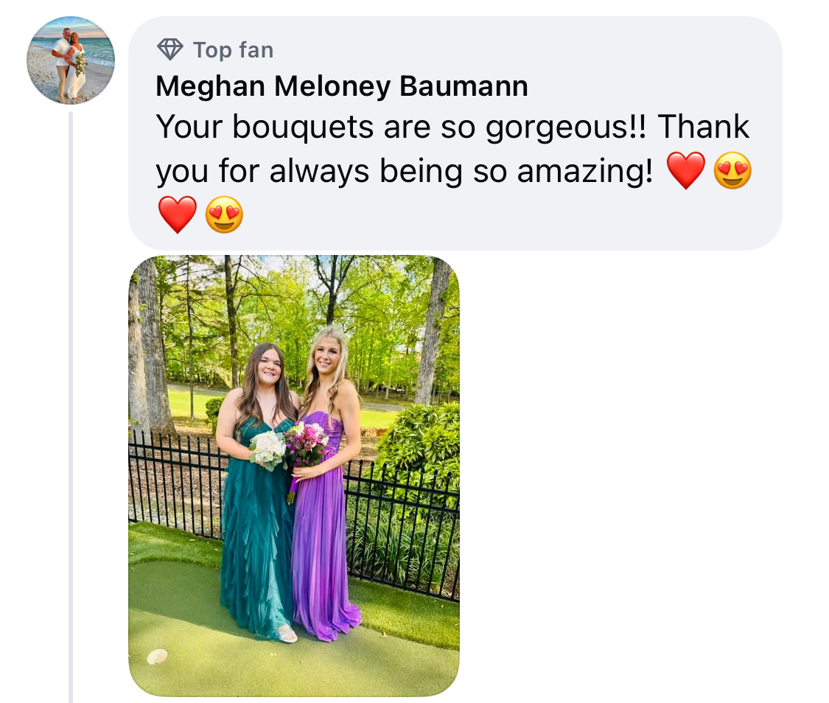The image size is (829, 703).
Task: Click the red heart emoji on the last line
Action: point(177,215)
